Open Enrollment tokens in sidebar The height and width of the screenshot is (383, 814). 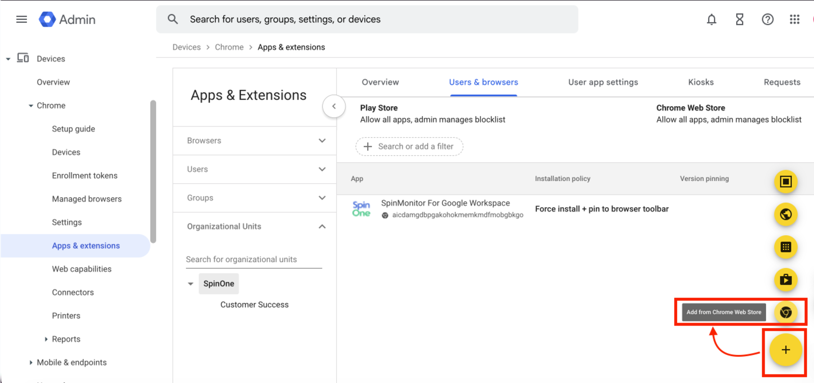point(84,176)
